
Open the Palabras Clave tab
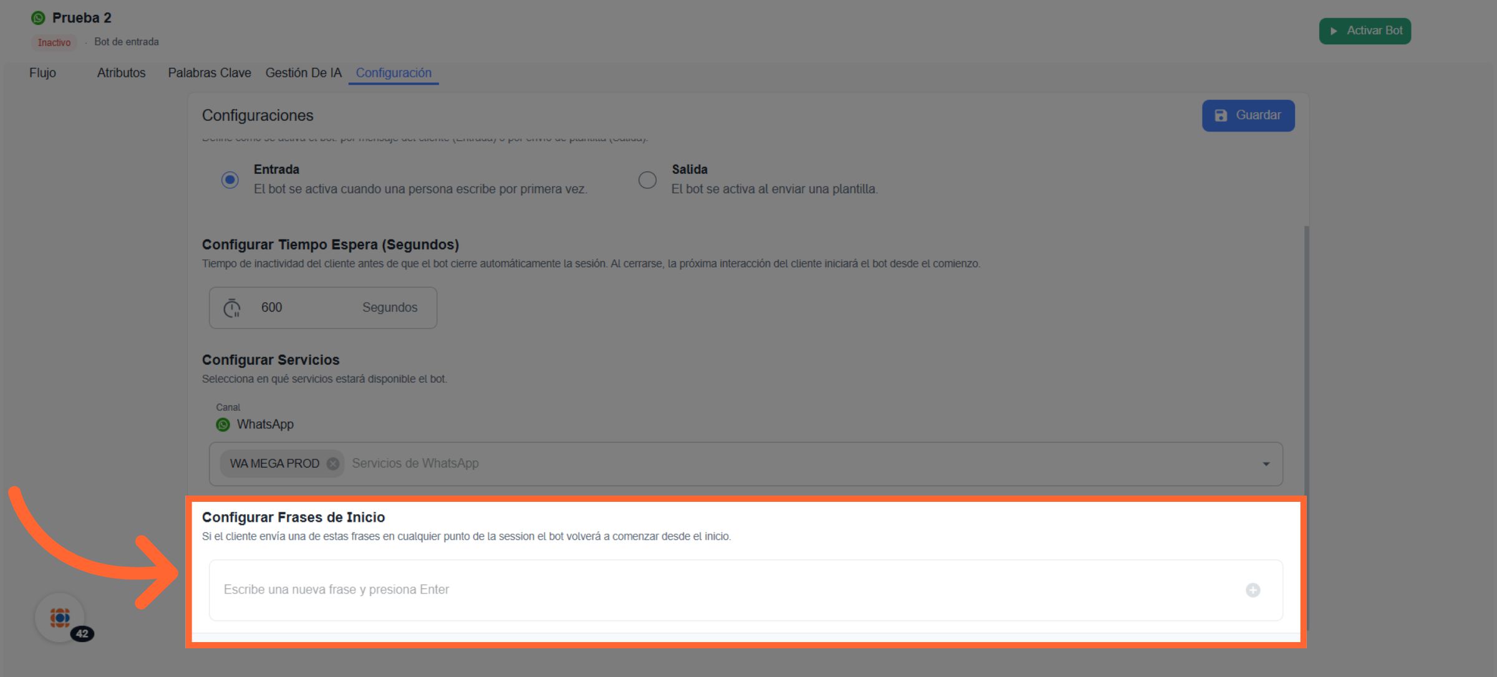(209, 73)
